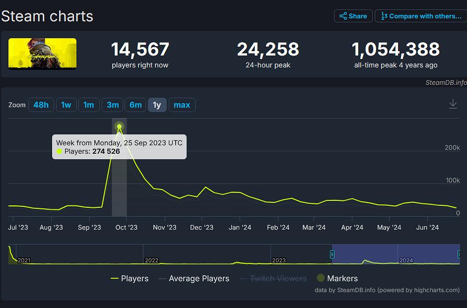Set zoom to 48h
Viewport: 467px width, 308px height.
tap(41, 105)
